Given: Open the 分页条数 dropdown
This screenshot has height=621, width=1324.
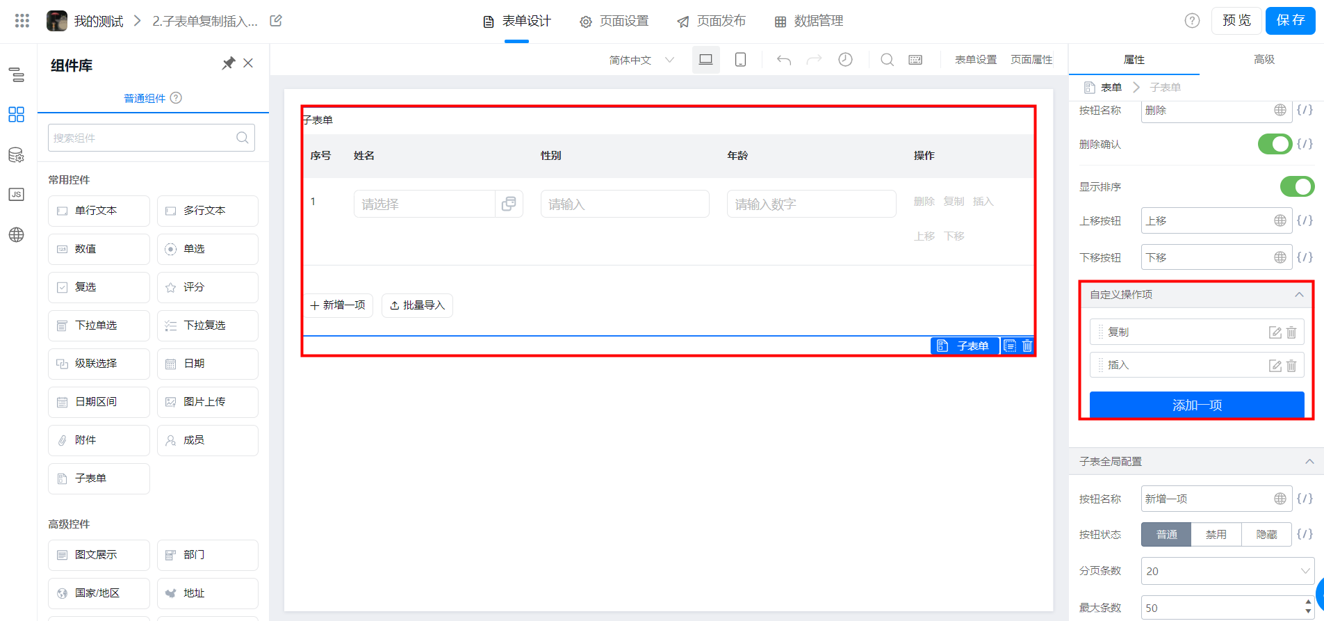Looking at the screenshot, I should click(x=1227, y=571).
